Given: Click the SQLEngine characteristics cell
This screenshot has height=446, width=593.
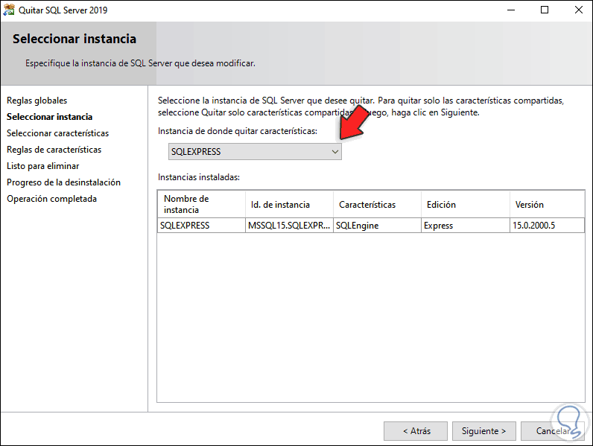Looking at the screenshot, I should coord(377,226).
